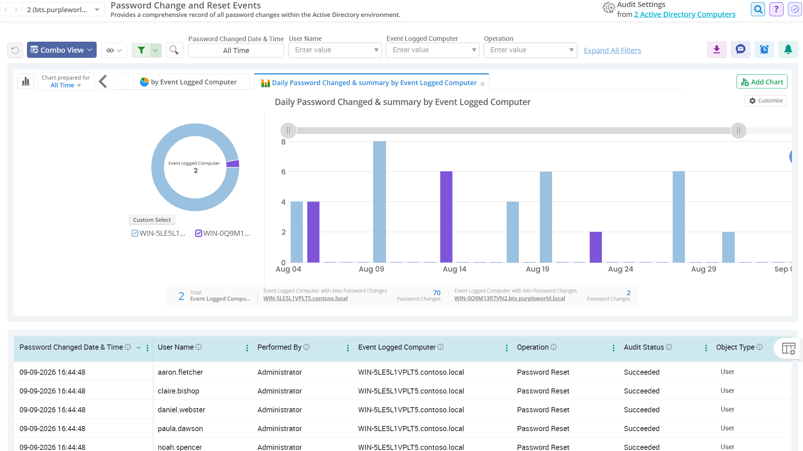This screenshot has height=451, width=803.
Task: Click the alarm clock schedule icon
Action: [x=764, y=50]
